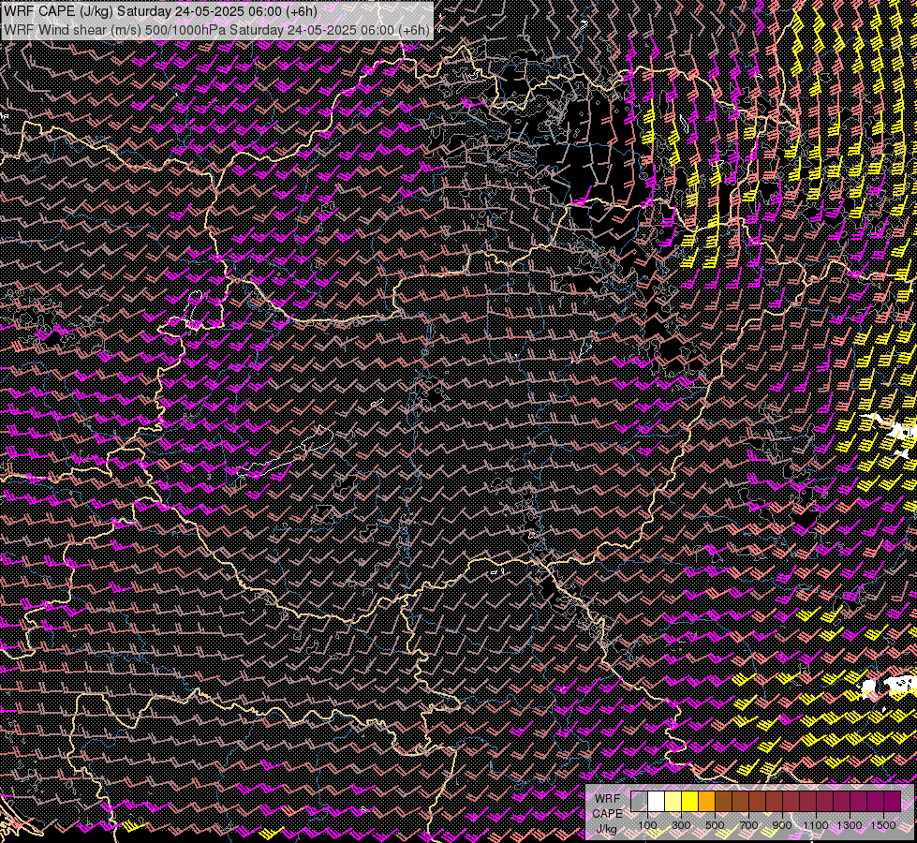Select the pale yellow legend swatch before 300

point(673,802)
